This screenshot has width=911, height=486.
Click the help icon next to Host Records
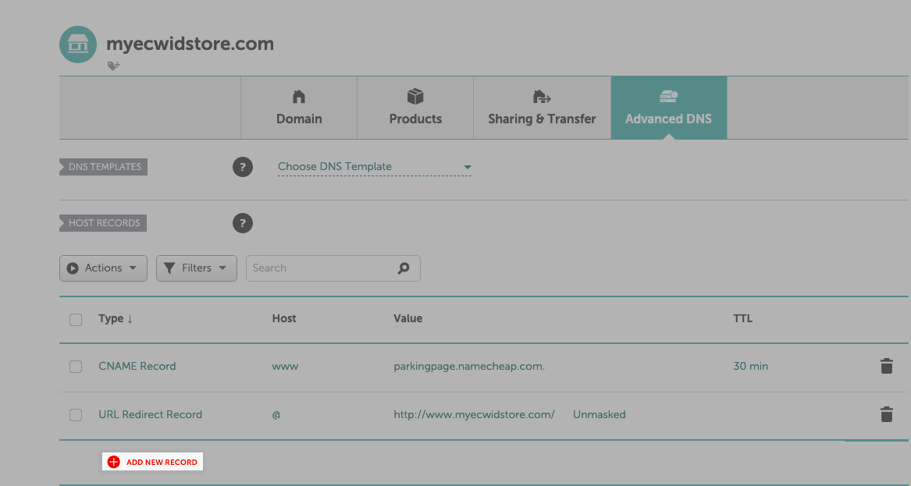tap(243, 223)
